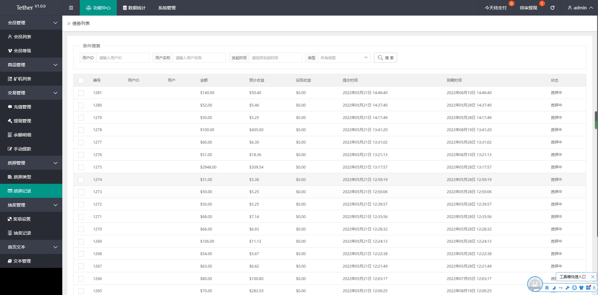Select the checkbox for row 1275

pyautogui.click(x=81, y=167)
